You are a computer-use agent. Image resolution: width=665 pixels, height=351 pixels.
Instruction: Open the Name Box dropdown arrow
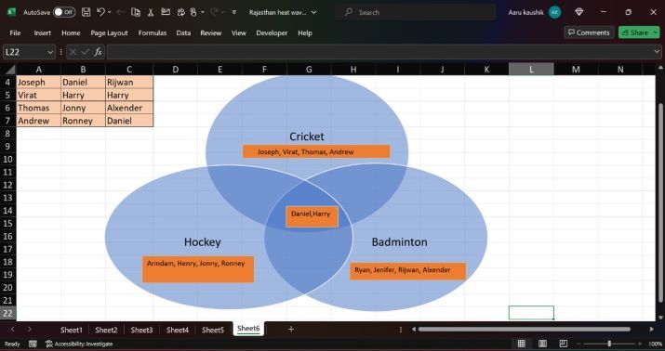tap(50, 52)
